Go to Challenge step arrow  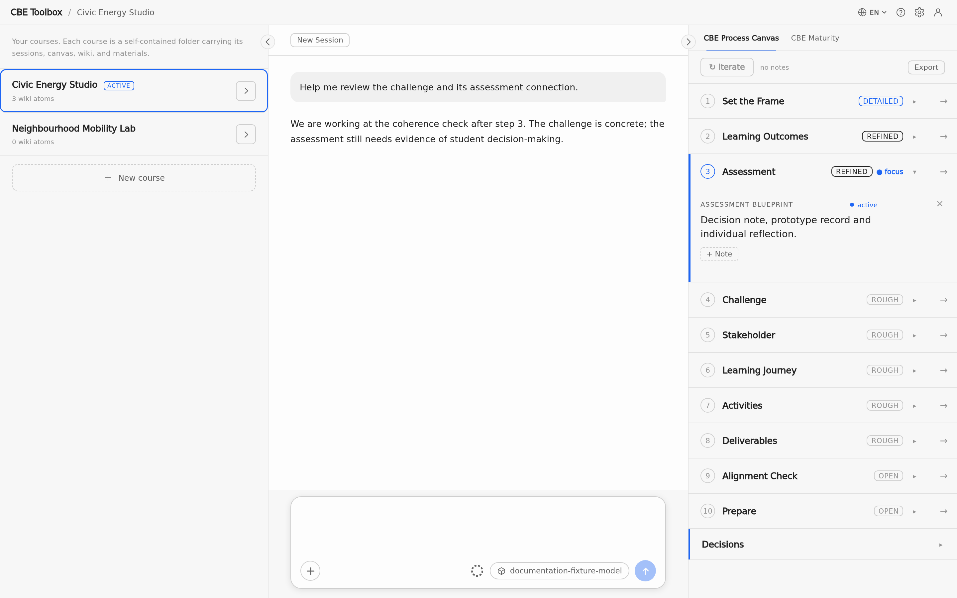944,300
